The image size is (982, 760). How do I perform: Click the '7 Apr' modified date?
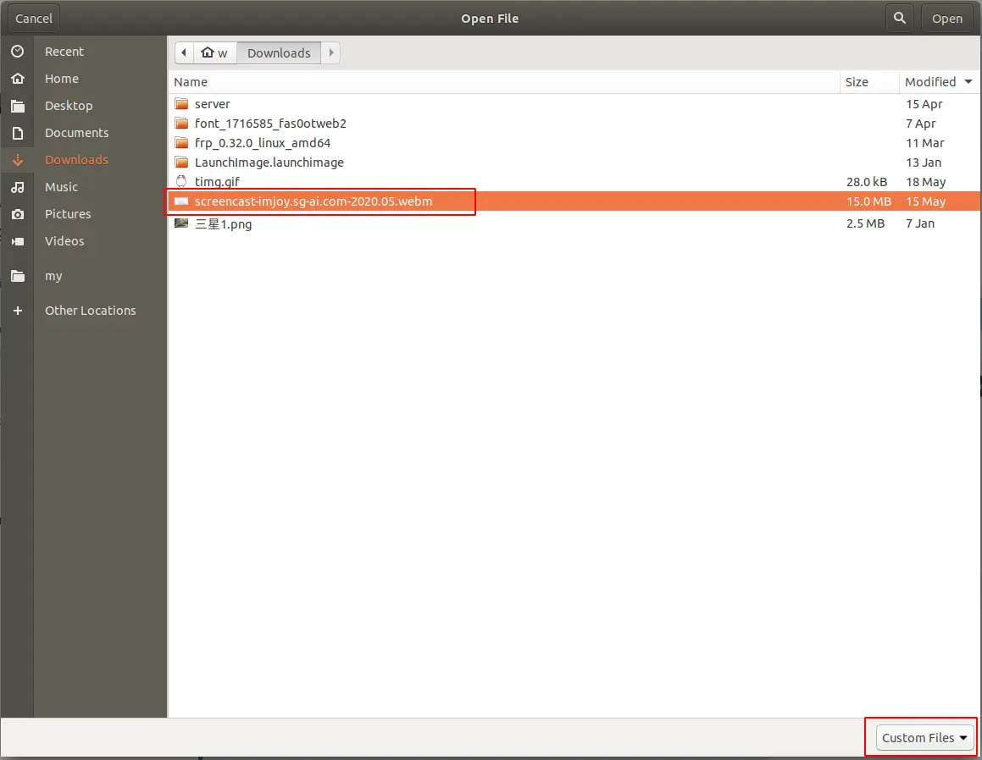(921, 124)
